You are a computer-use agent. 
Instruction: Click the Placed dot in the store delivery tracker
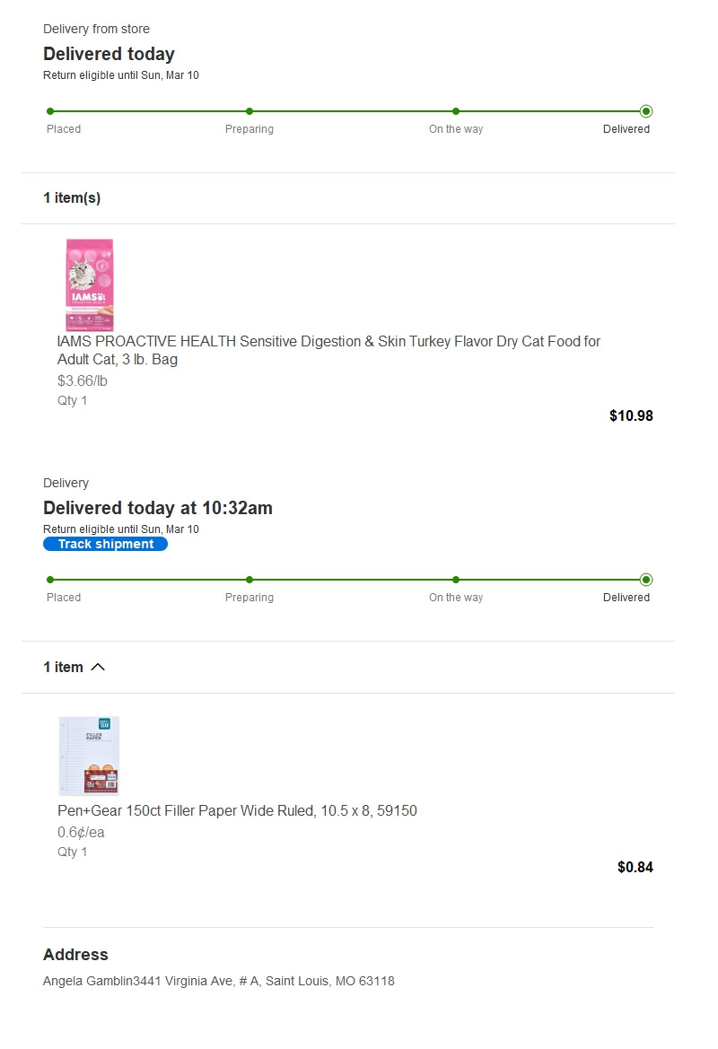[50, 111]
